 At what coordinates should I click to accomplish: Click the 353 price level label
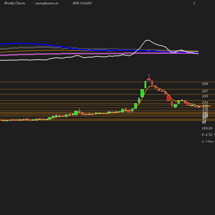205,84
